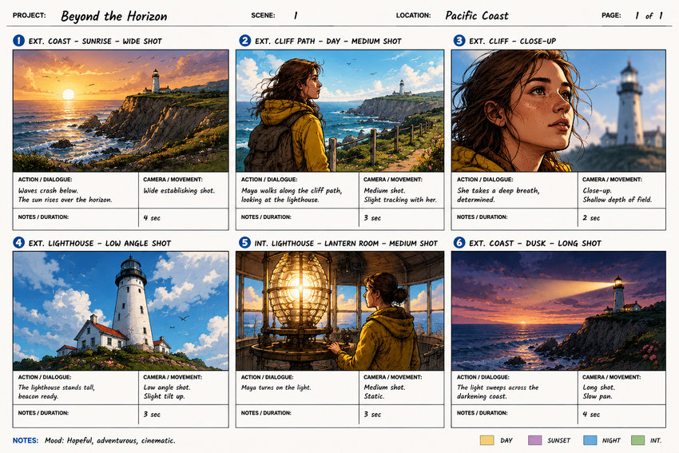Click 'beacon ready.' text in panel 4

(38, 396)
